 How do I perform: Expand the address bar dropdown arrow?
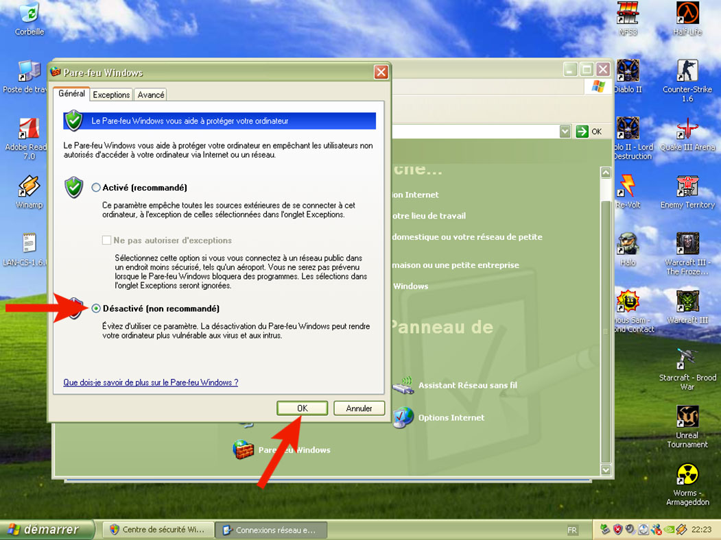565,132
